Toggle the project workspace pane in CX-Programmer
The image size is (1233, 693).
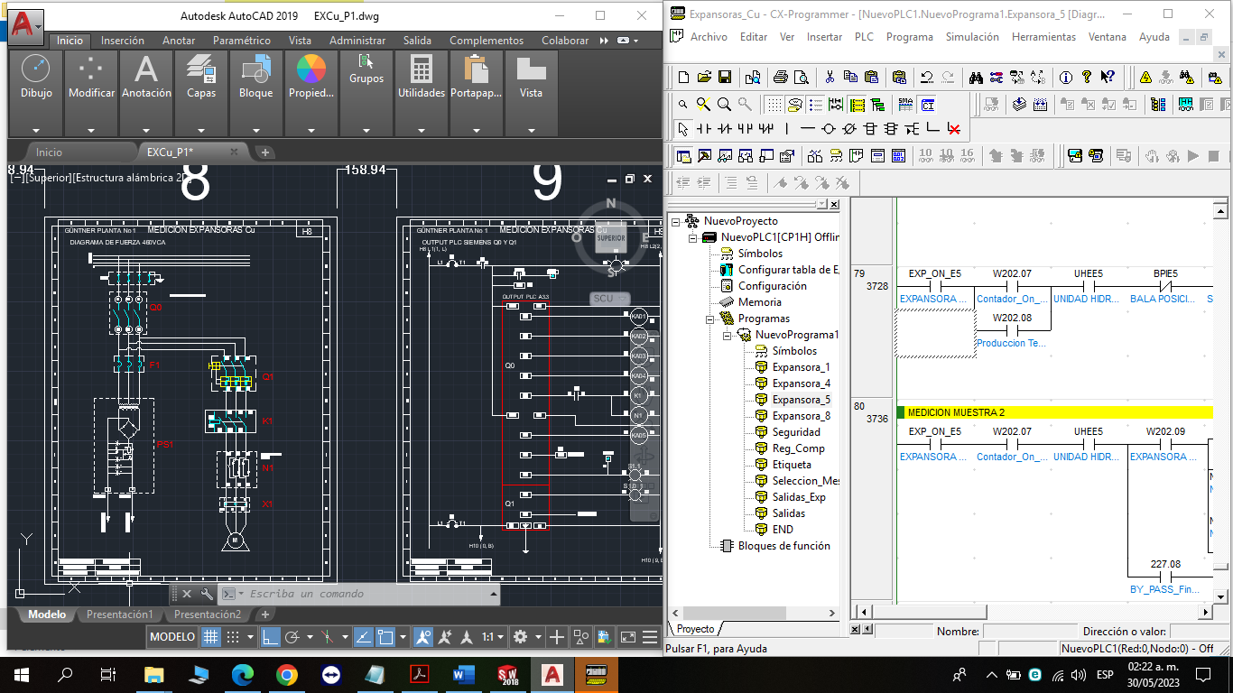pyautogui.click(x=683, y=156)
